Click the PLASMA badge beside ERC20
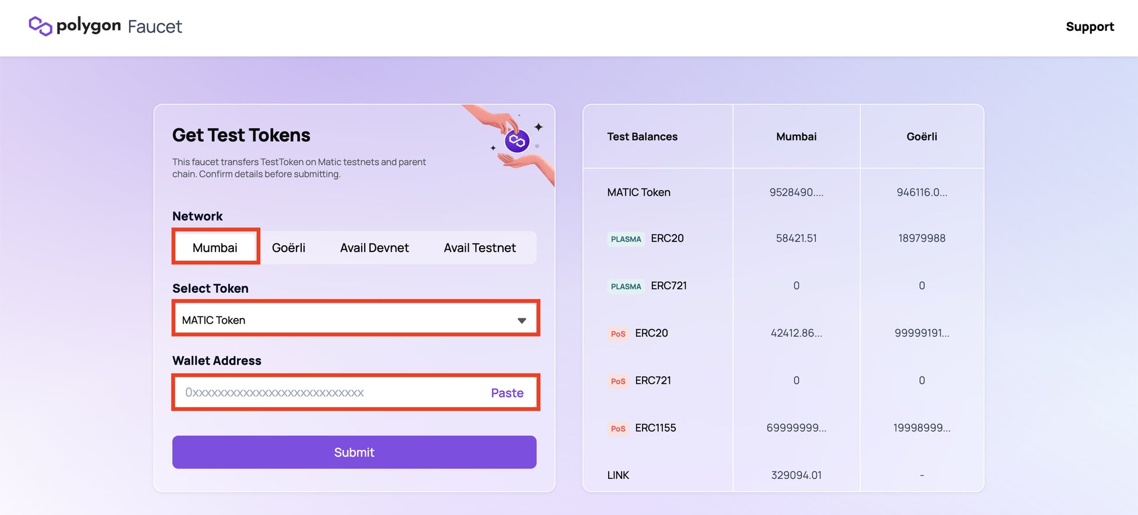This screenshot has height=515, width=1138. tap(626, 239)
